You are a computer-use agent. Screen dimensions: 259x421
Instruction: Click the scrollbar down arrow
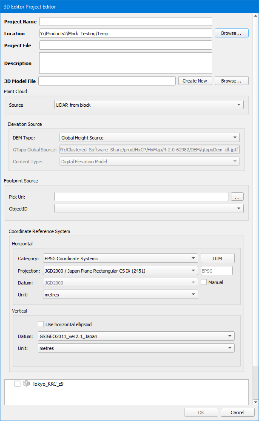pyautogui.click(x=255, y=402)
